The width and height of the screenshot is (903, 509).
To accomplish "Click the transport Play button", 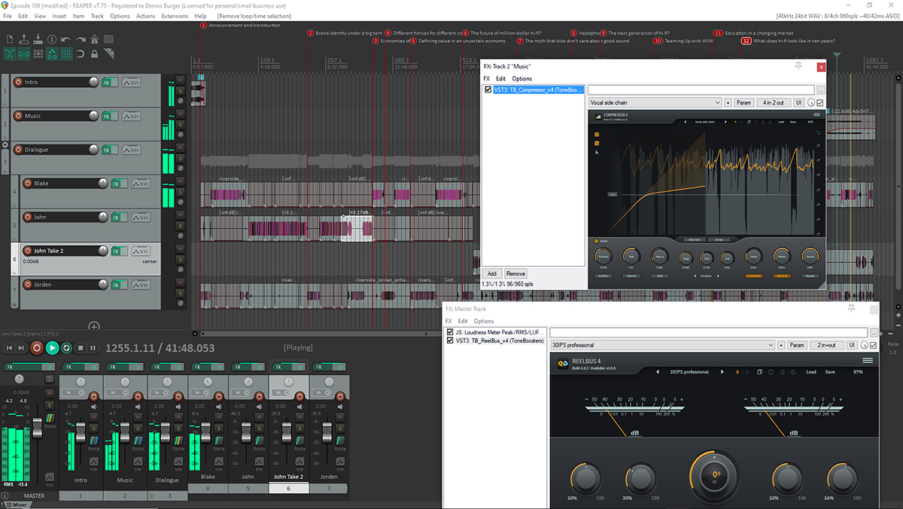I will pos(52,348).
